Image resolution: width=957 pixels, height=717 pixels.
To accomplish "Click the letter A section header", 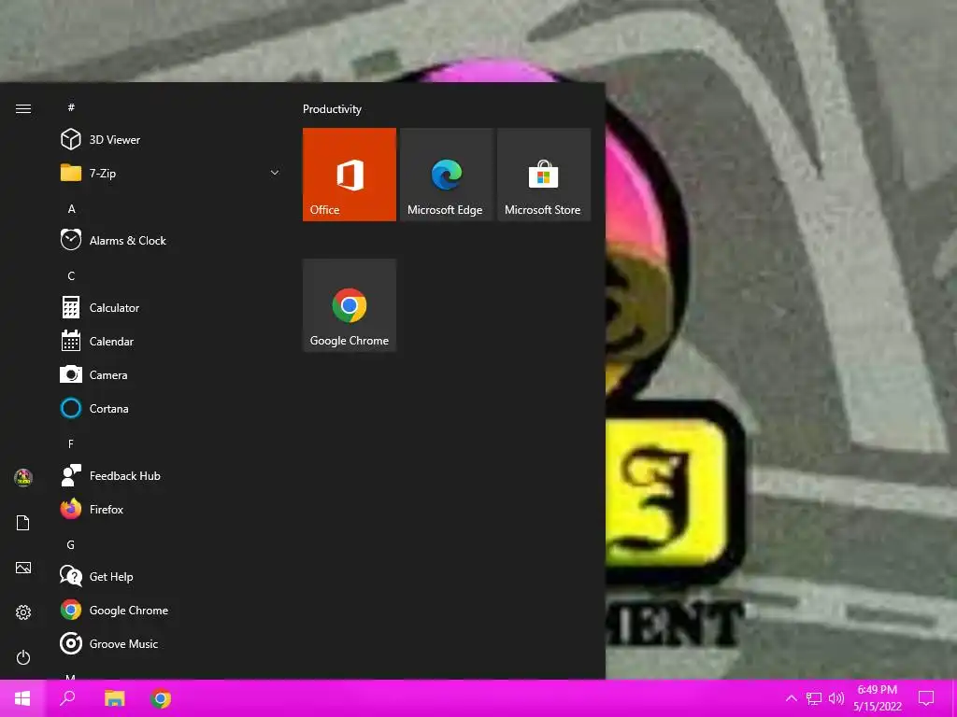I will pyautogui.click(x=71, y=208).
